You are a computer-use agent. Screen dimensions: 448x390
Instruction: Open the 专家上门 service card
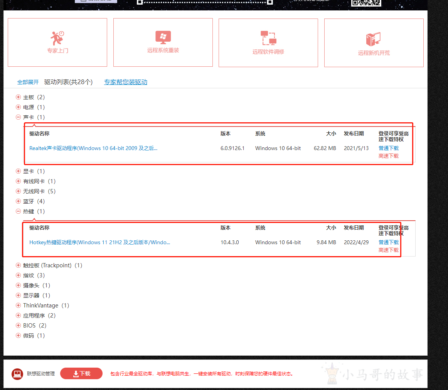[x=57, y=42]
